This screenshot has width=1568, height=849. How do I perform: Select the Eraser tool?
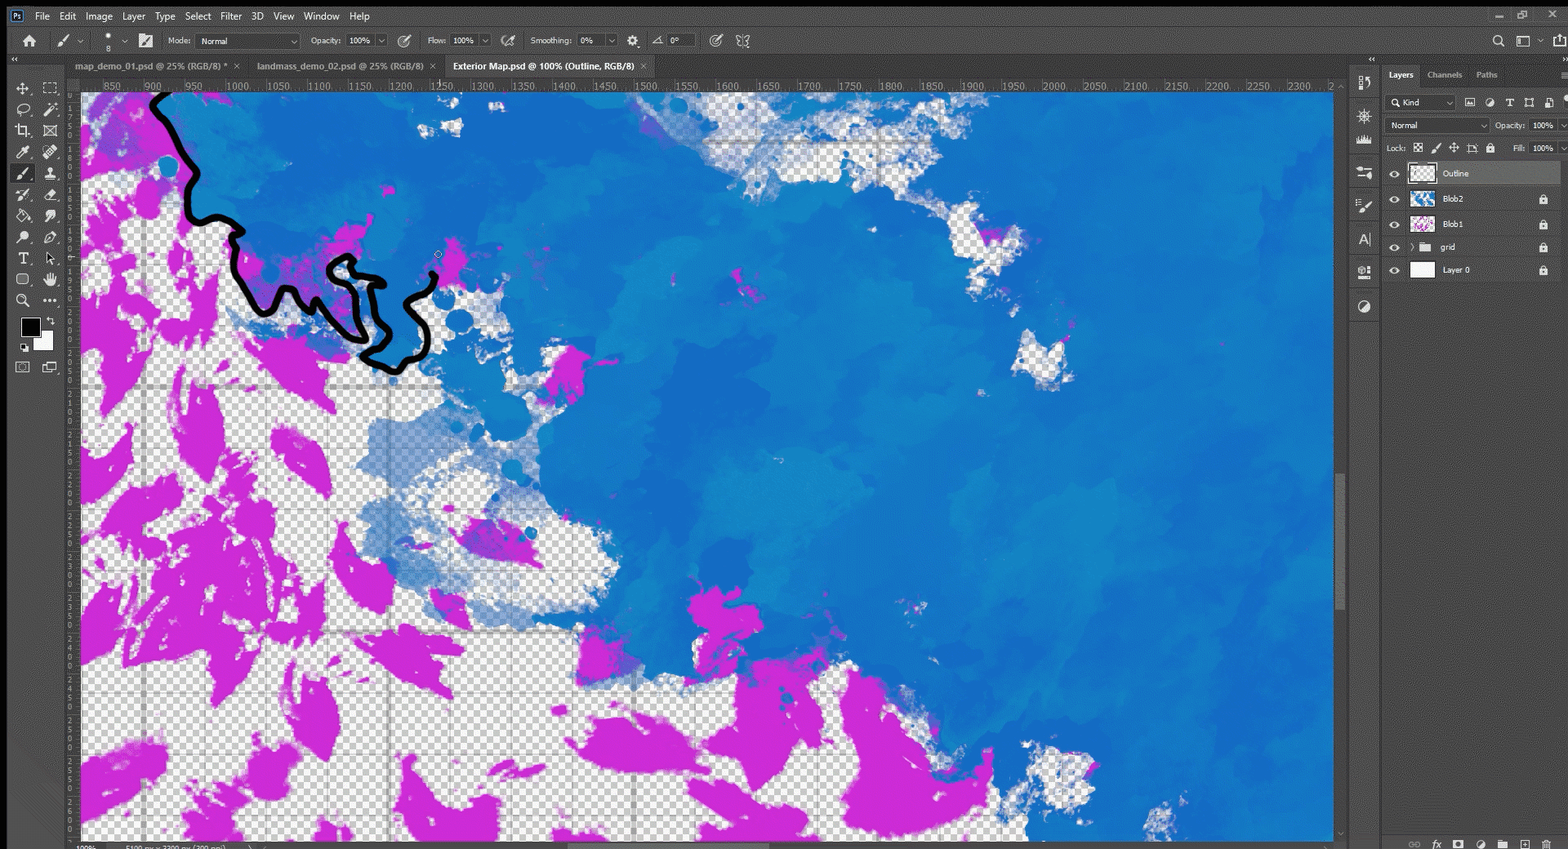pyautogui.click(x=50, y=194)
